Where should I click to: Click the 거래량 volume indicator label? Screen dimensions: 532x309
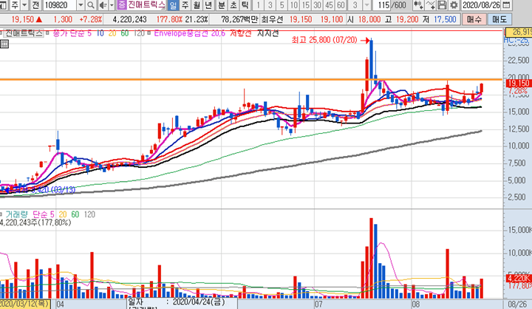pyautogui.click(x=16, y=214)
